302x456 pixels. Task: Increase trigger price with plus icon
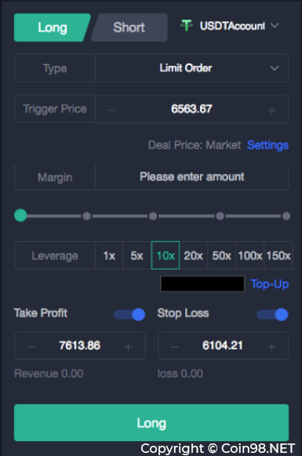point(271,110)
